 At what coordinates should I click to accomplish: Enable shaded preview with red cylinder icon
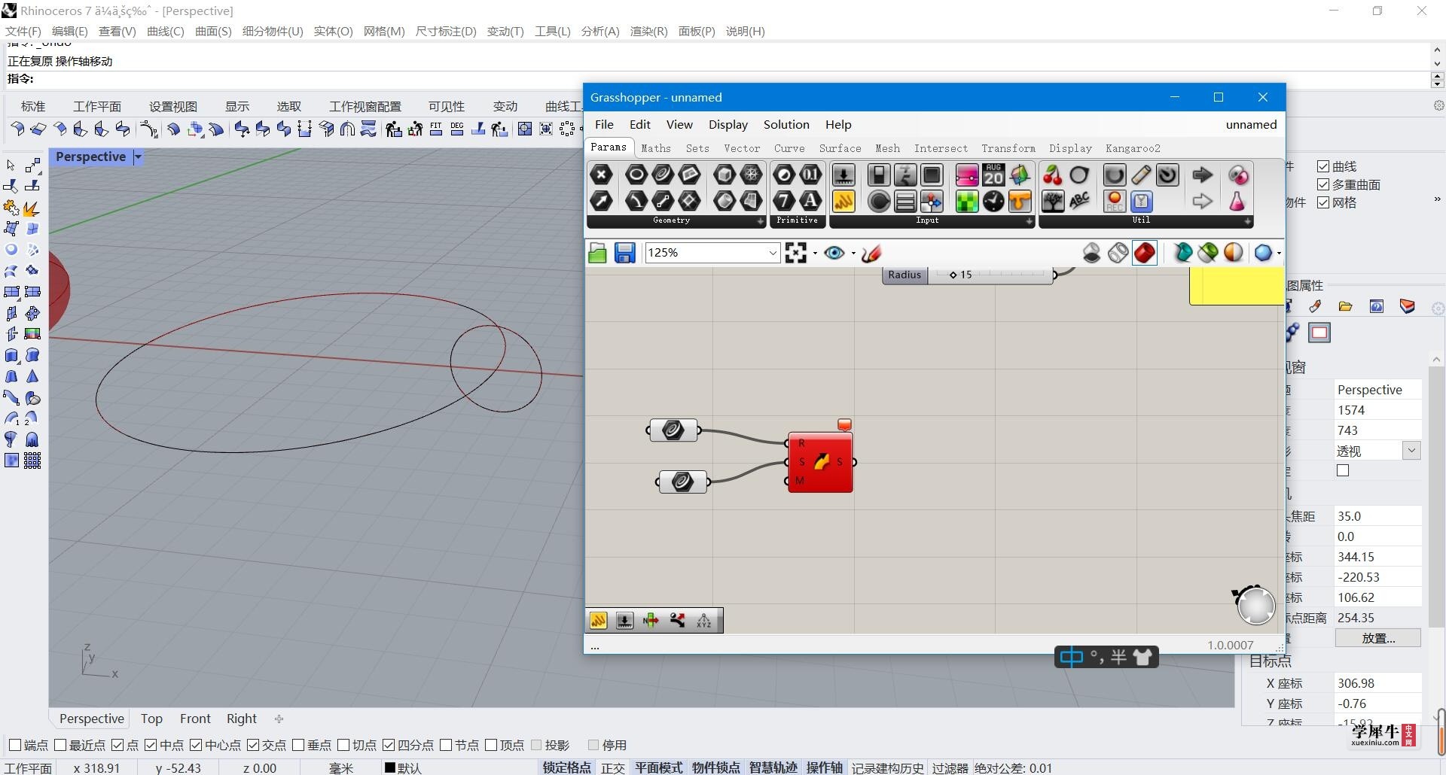point(1145,253)
